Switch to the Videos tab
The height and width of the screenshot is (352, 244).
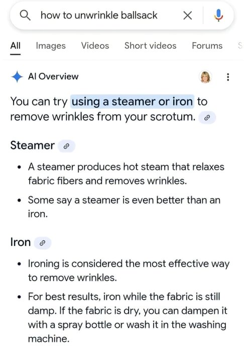(x=95, y=46)
